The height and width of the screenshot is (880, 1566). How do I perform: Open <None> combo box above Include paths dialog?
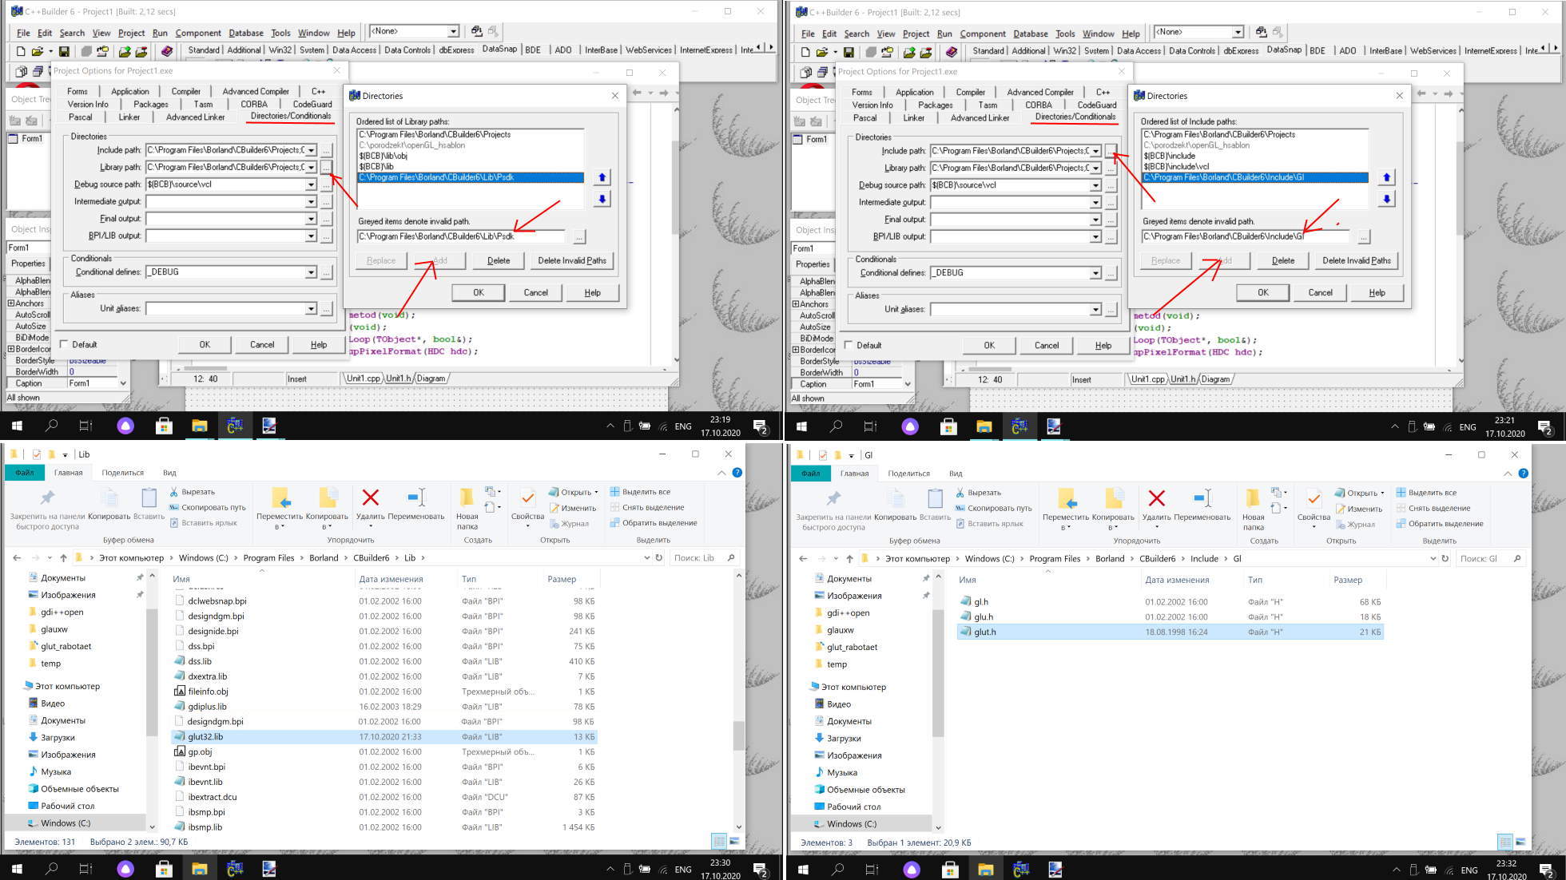pos(1198,32)
